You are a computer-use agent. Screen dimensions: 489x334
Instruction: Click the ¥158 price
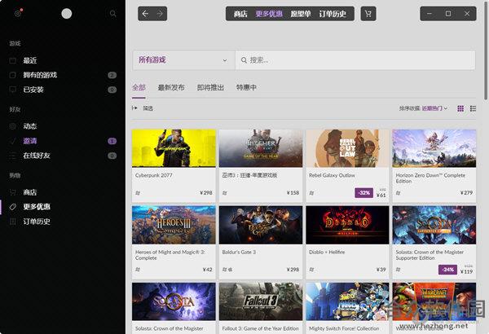coord(293,193)
